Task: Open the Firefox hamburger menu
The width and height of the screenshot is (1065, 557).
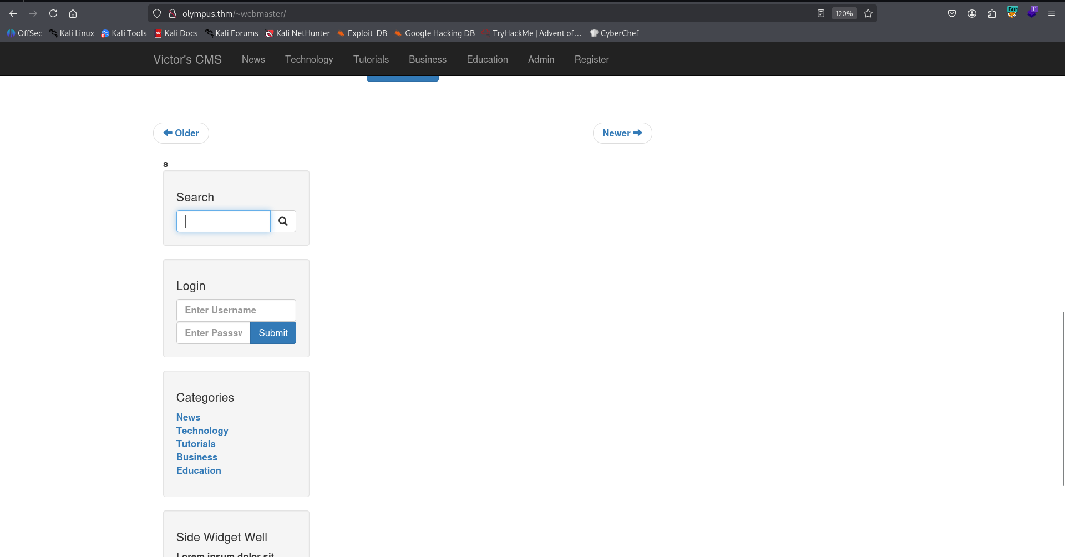Action: [x=1051, y=13]
